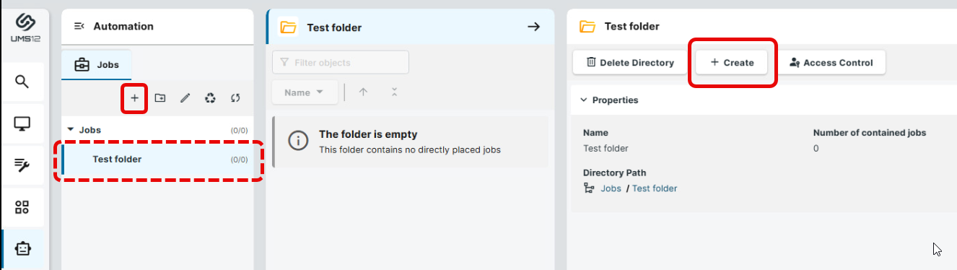Click the Automation panel title

pyautogui.click(x=123, y=27)
